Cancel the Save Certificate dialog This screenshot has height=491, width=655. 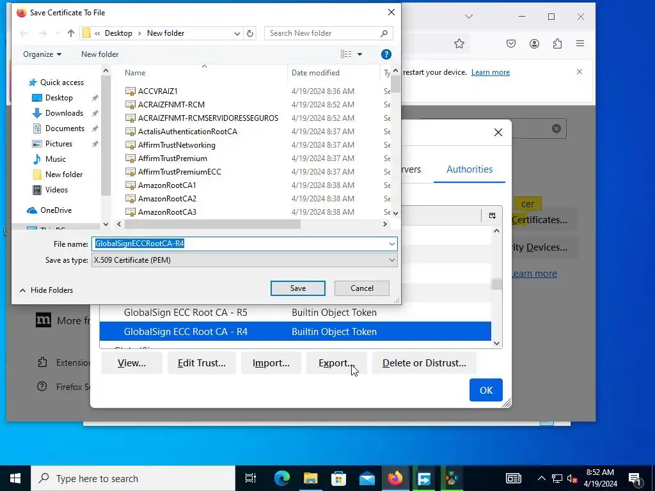[362, 288]
